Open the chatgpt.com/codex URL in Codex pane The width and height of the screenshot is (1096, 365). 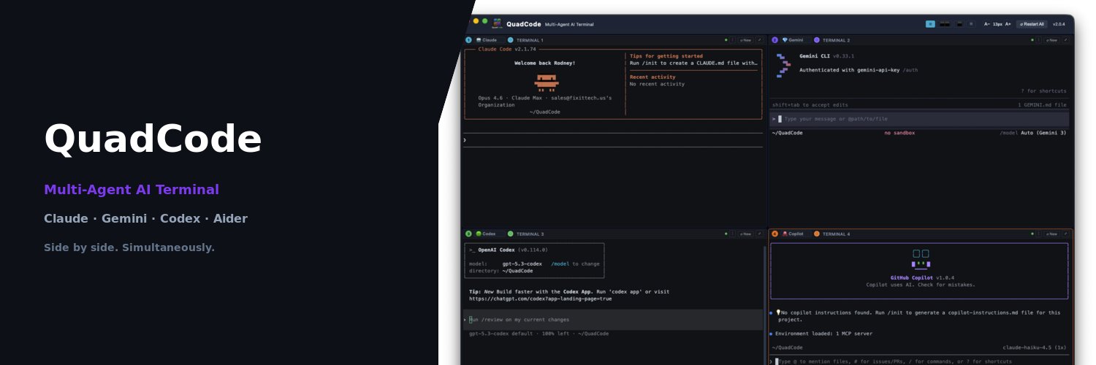pyautogui.click(x=540, y=299)
